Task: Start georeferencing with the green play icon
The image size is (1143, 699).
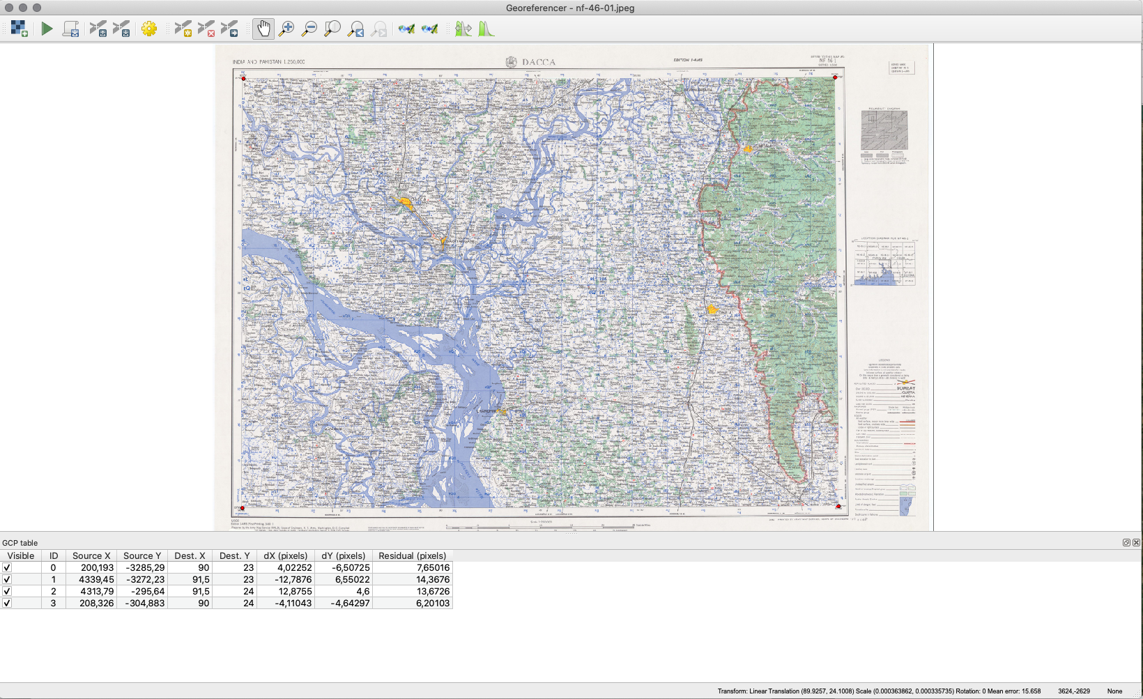Action: (x=47, y=29)
